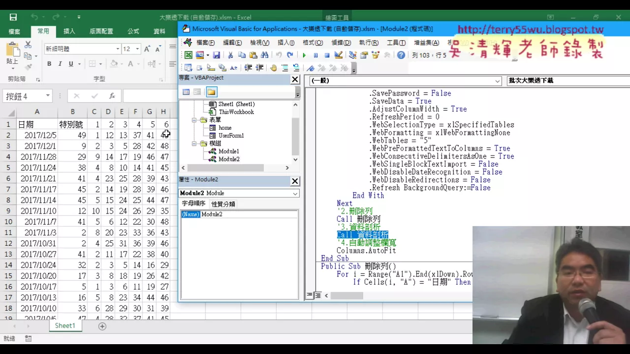Click the Excel Cut scissors in ribbon
The width and height of the screenshot is (630, 354).
pos(28,45)
